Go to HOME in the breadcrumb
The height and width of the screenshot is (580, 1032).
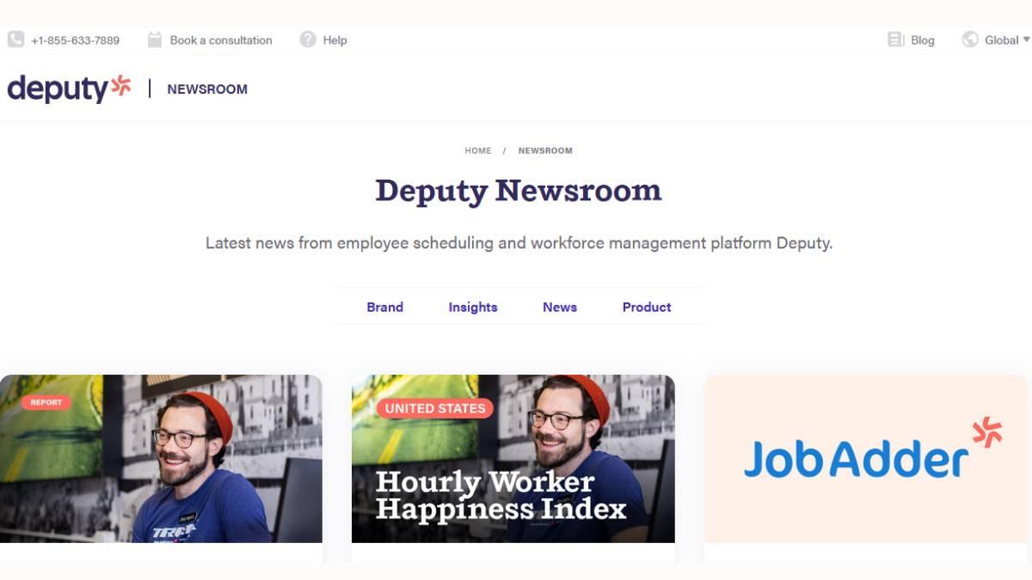tap(478, 150)
